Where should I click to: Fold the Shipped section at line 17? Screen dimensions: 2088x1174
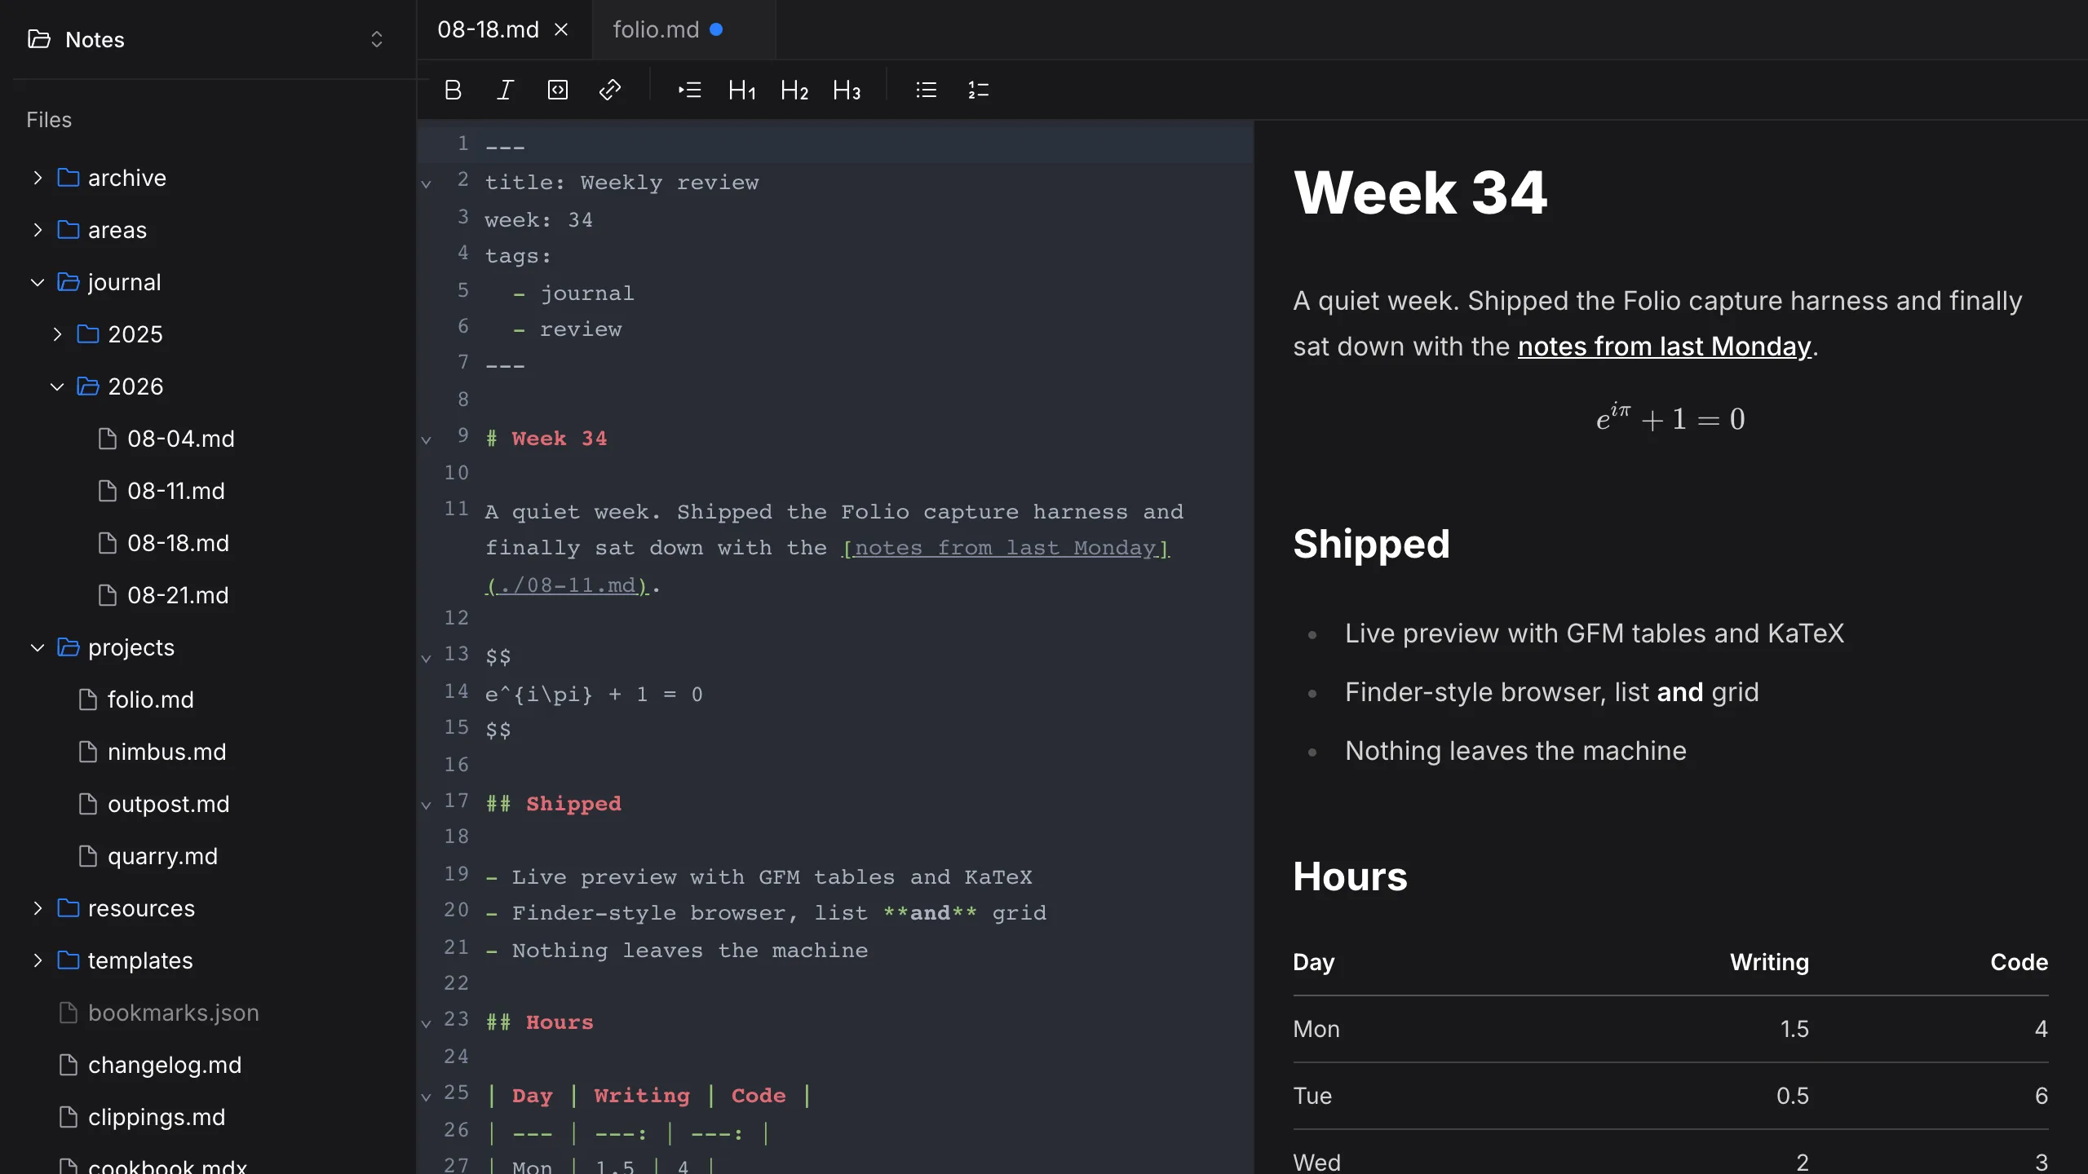426,805
